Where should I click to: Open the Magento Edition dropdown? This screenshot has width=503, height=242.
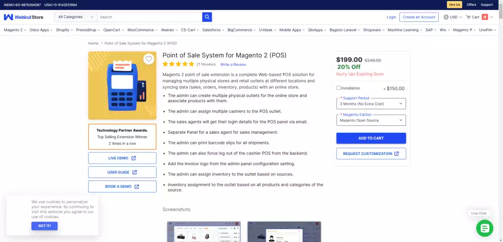click(x=371, y=121)
